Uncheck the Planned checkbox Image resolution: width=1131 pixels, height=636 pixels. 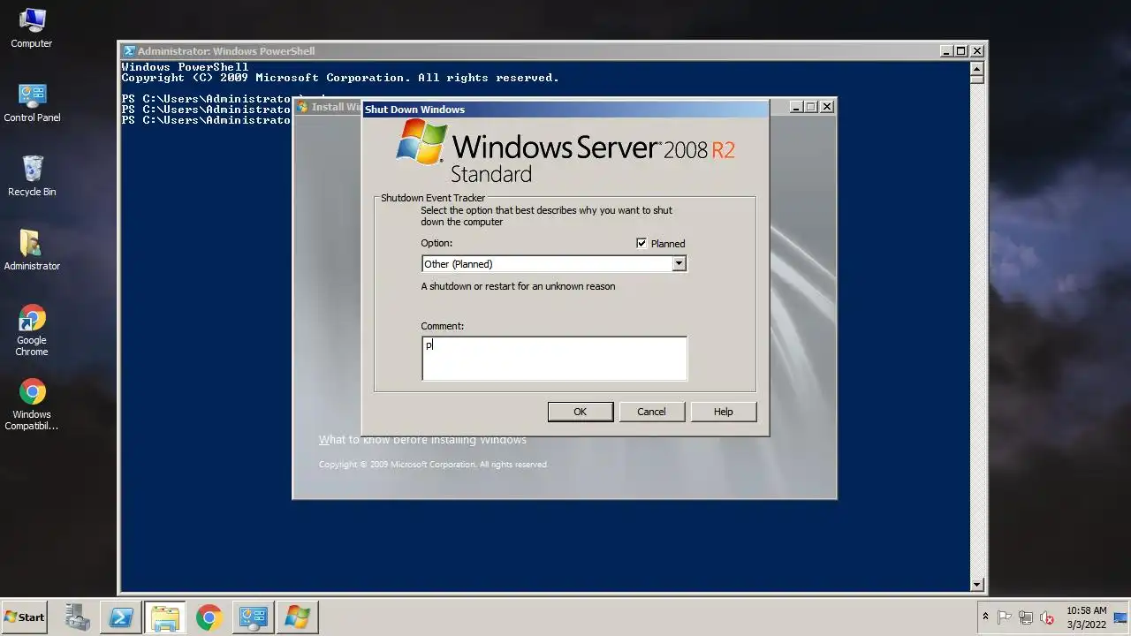[x=641, y=244]
